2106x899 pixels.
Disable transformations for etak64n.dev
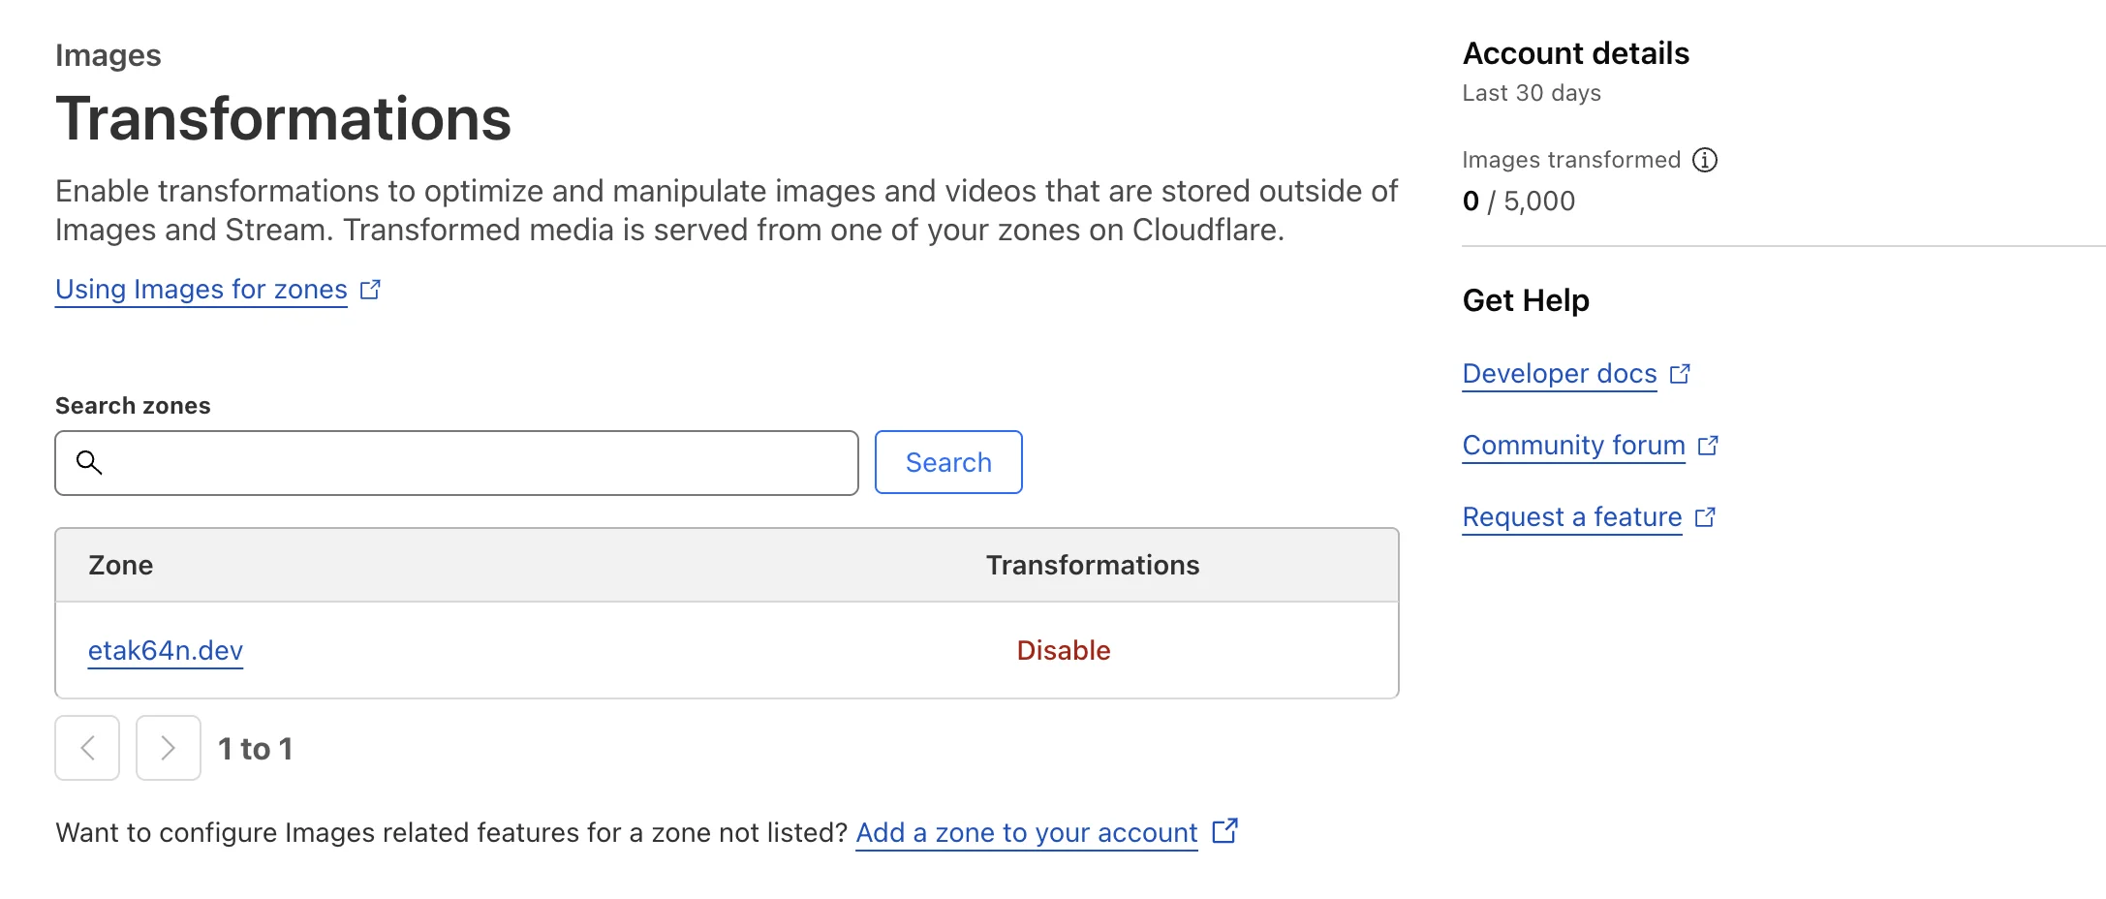(x=1063, y=650)
